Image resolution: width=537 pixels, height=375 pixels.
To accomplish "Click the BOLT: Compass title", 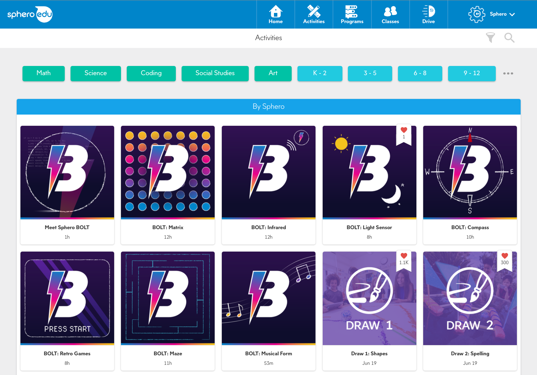I will (470, 227).
